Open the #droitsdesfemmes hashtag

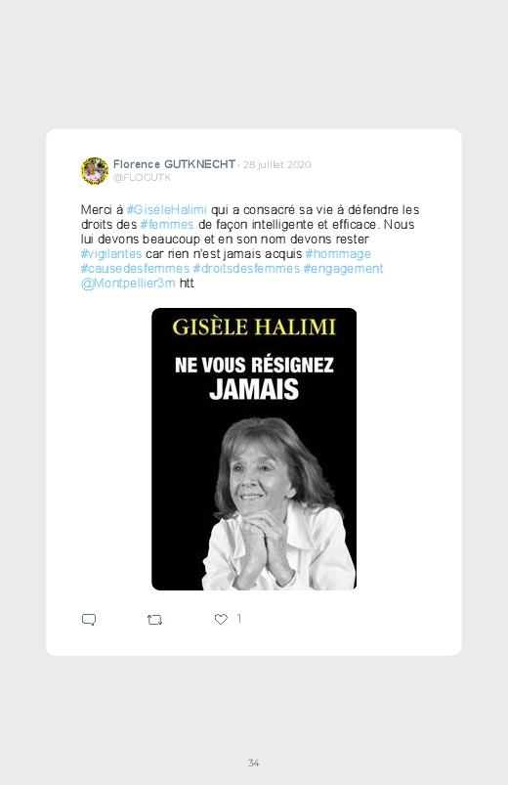click(x=247, y=268)
